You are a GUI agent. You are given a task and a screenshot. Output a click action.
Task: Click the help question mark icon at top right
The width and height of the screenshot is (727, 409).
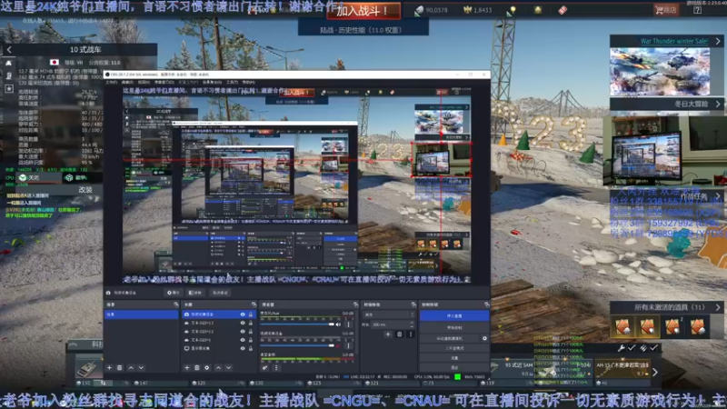[697, 10]
